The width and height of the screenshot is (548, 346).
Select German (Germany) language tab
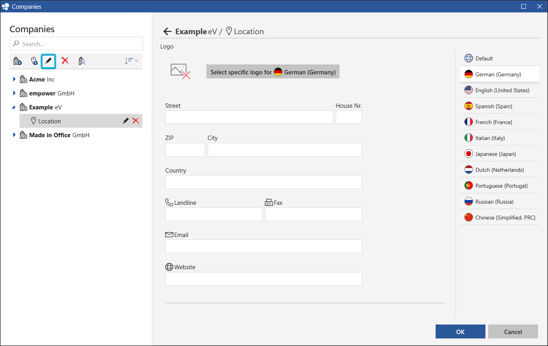500,74
